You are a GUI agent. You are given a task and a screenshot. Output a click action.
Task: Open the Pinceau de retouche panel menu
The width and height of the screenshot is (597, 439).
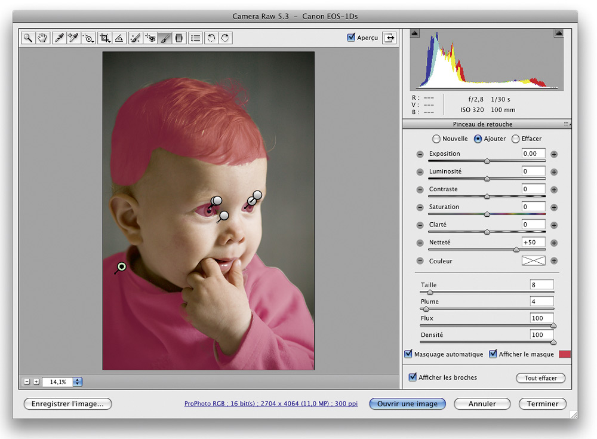tap(567, 124)
